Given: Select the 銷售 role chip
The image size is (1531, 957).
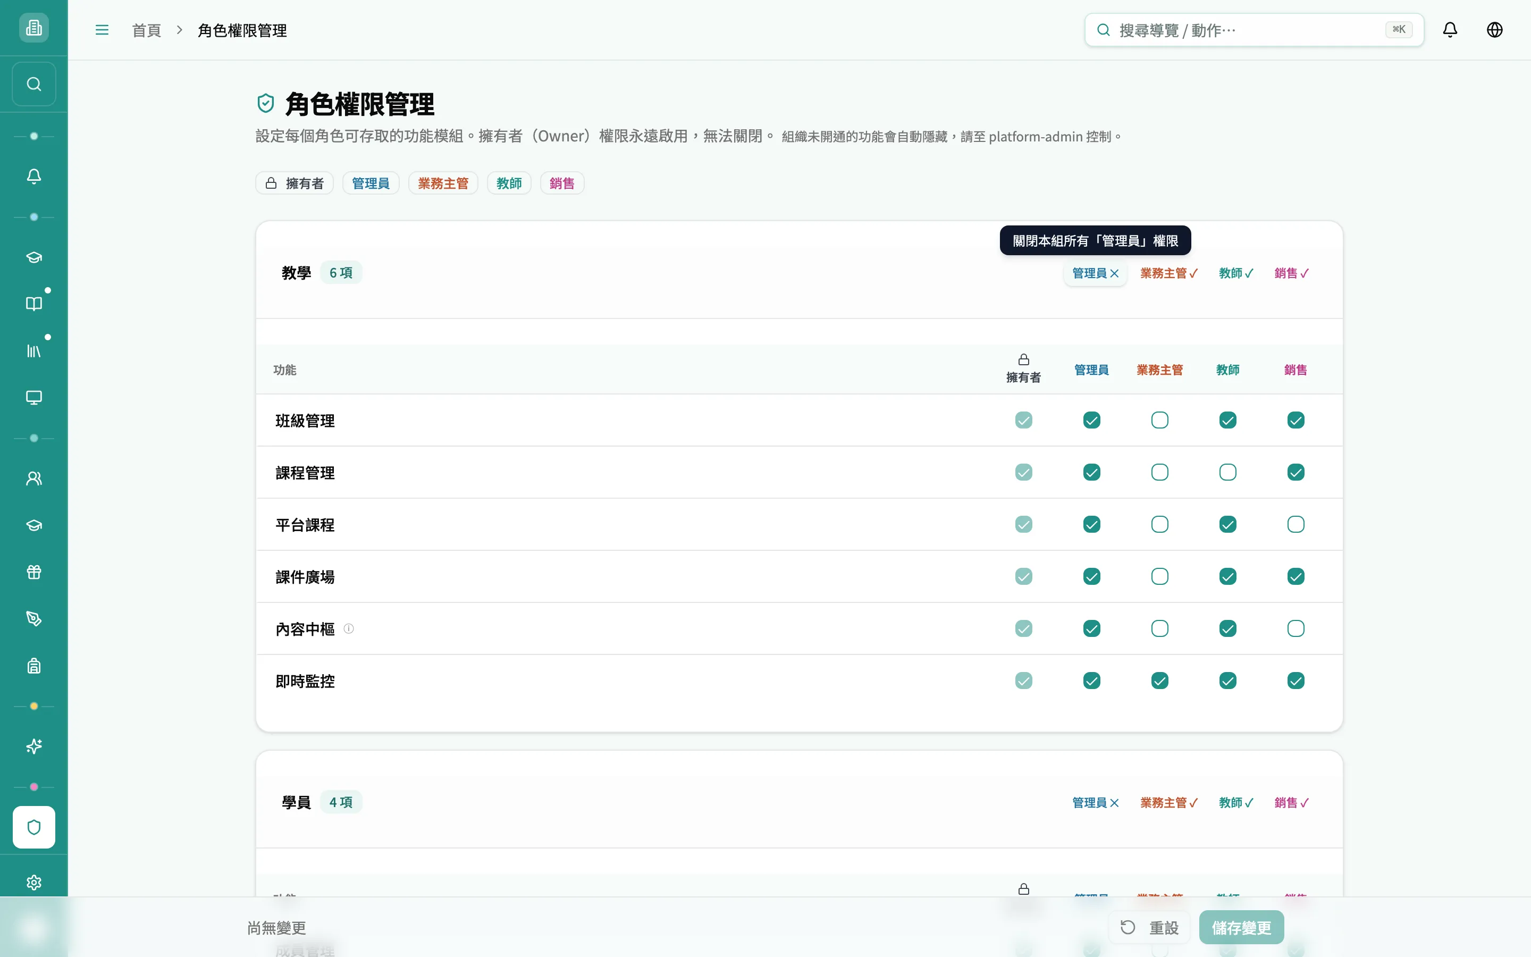Looking at the screenshot, I should [x=562, y=183].
